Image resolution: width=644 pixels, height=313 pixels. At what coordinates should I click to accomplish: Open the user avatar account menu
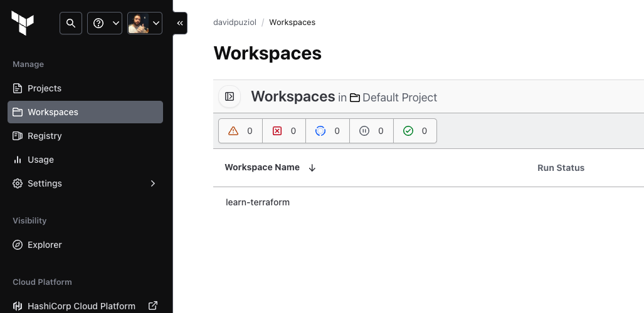coord(144,23)
